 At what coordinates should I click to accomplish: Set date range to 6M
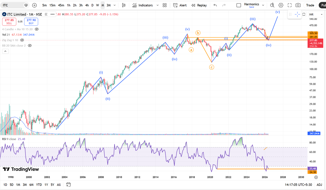[x=31, y=185]
